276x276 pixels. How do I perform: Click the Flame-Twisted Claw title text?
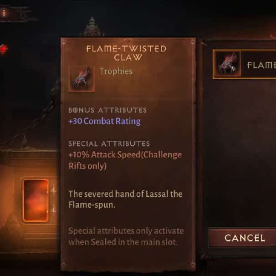[127, 53]
